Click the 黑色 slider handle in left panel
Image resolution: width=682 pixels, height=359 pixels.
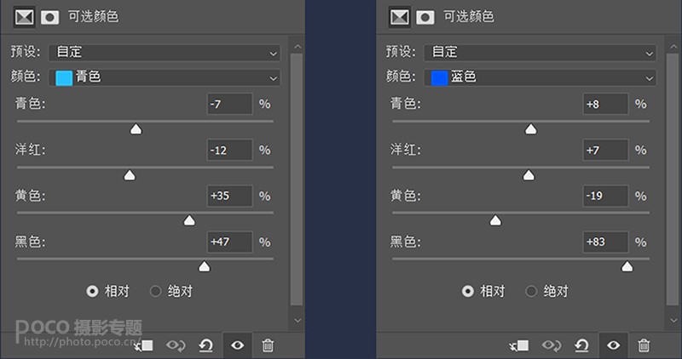point(204,267)
